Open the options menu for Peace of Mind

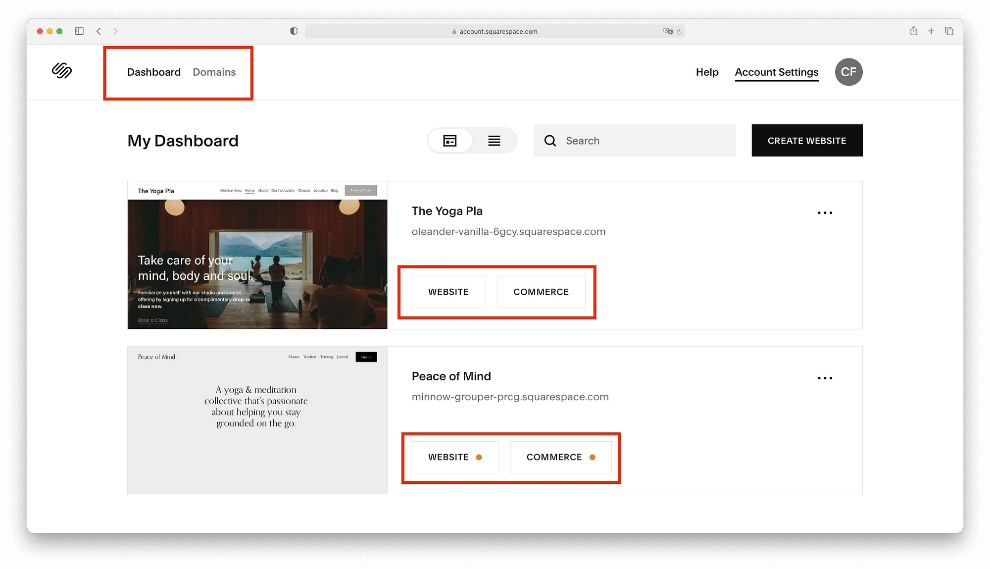(825, 378)
